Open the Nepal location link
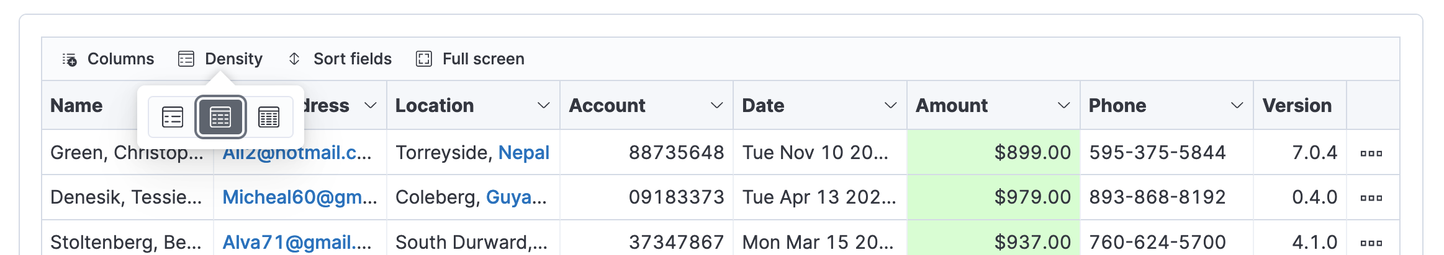Viewport: 1444px width, 255px height. pyautogui.click(x=524, y=152)
